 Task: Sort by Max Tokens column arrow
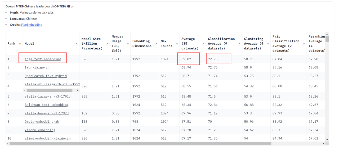pos(177,44)
